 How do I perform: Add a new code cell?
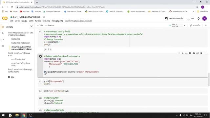40,26
